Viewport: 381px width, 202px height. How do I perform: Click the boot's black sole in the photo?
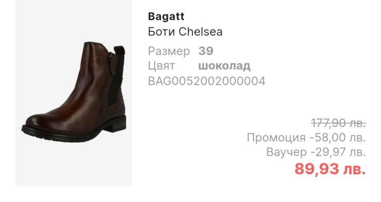pyautogui.click(x=73, y=132)
